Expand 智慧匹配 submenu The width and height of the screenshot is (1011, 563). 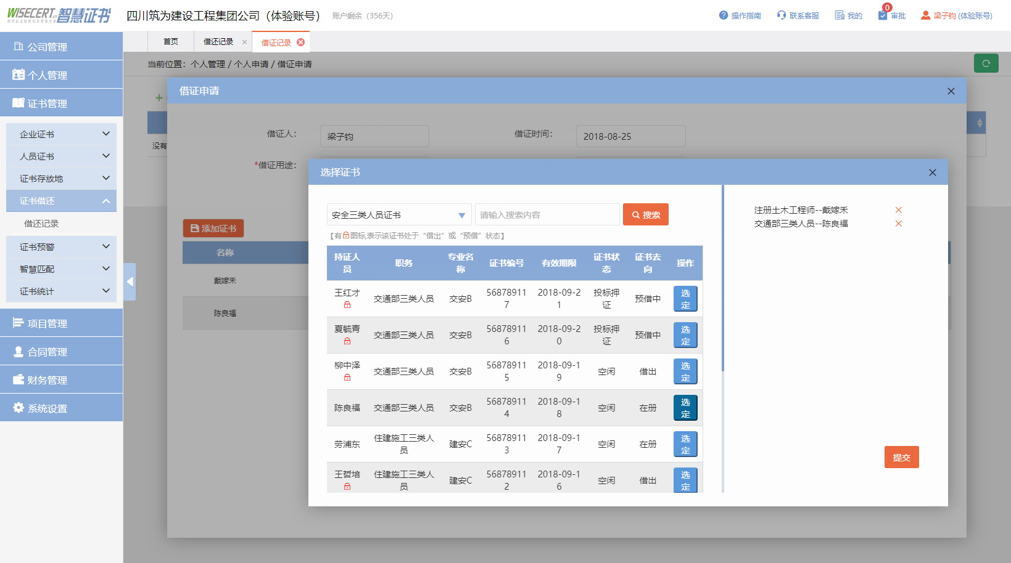[x=61, y=269]
